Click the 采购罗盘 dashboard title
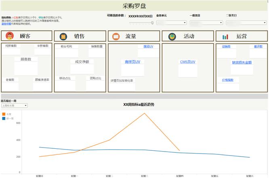The image size is (269, 179). pyautogui.click(x=134, y=6)
